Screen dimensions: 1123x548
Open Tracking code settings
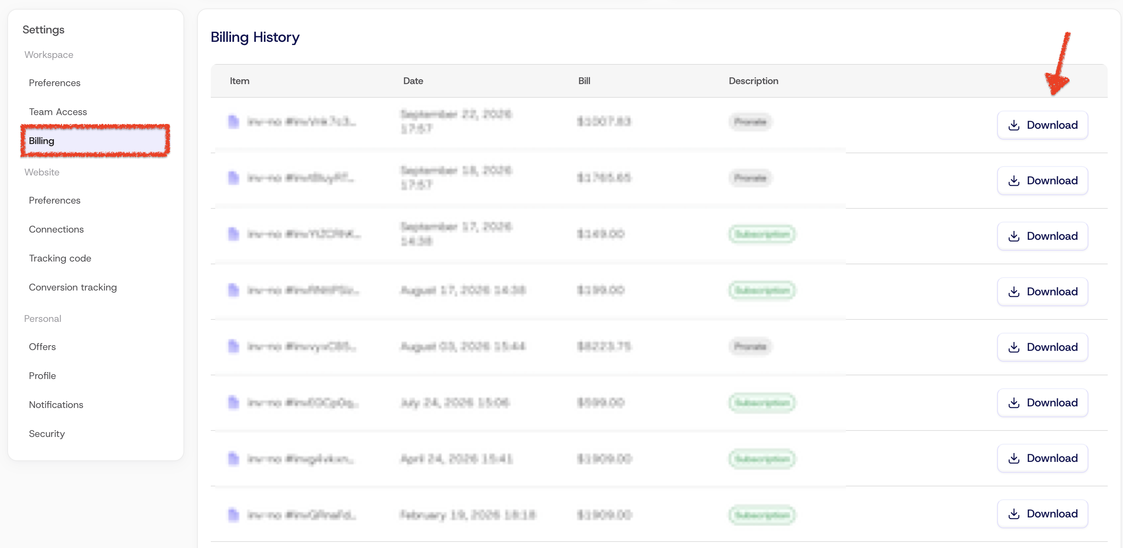point(60,259)
